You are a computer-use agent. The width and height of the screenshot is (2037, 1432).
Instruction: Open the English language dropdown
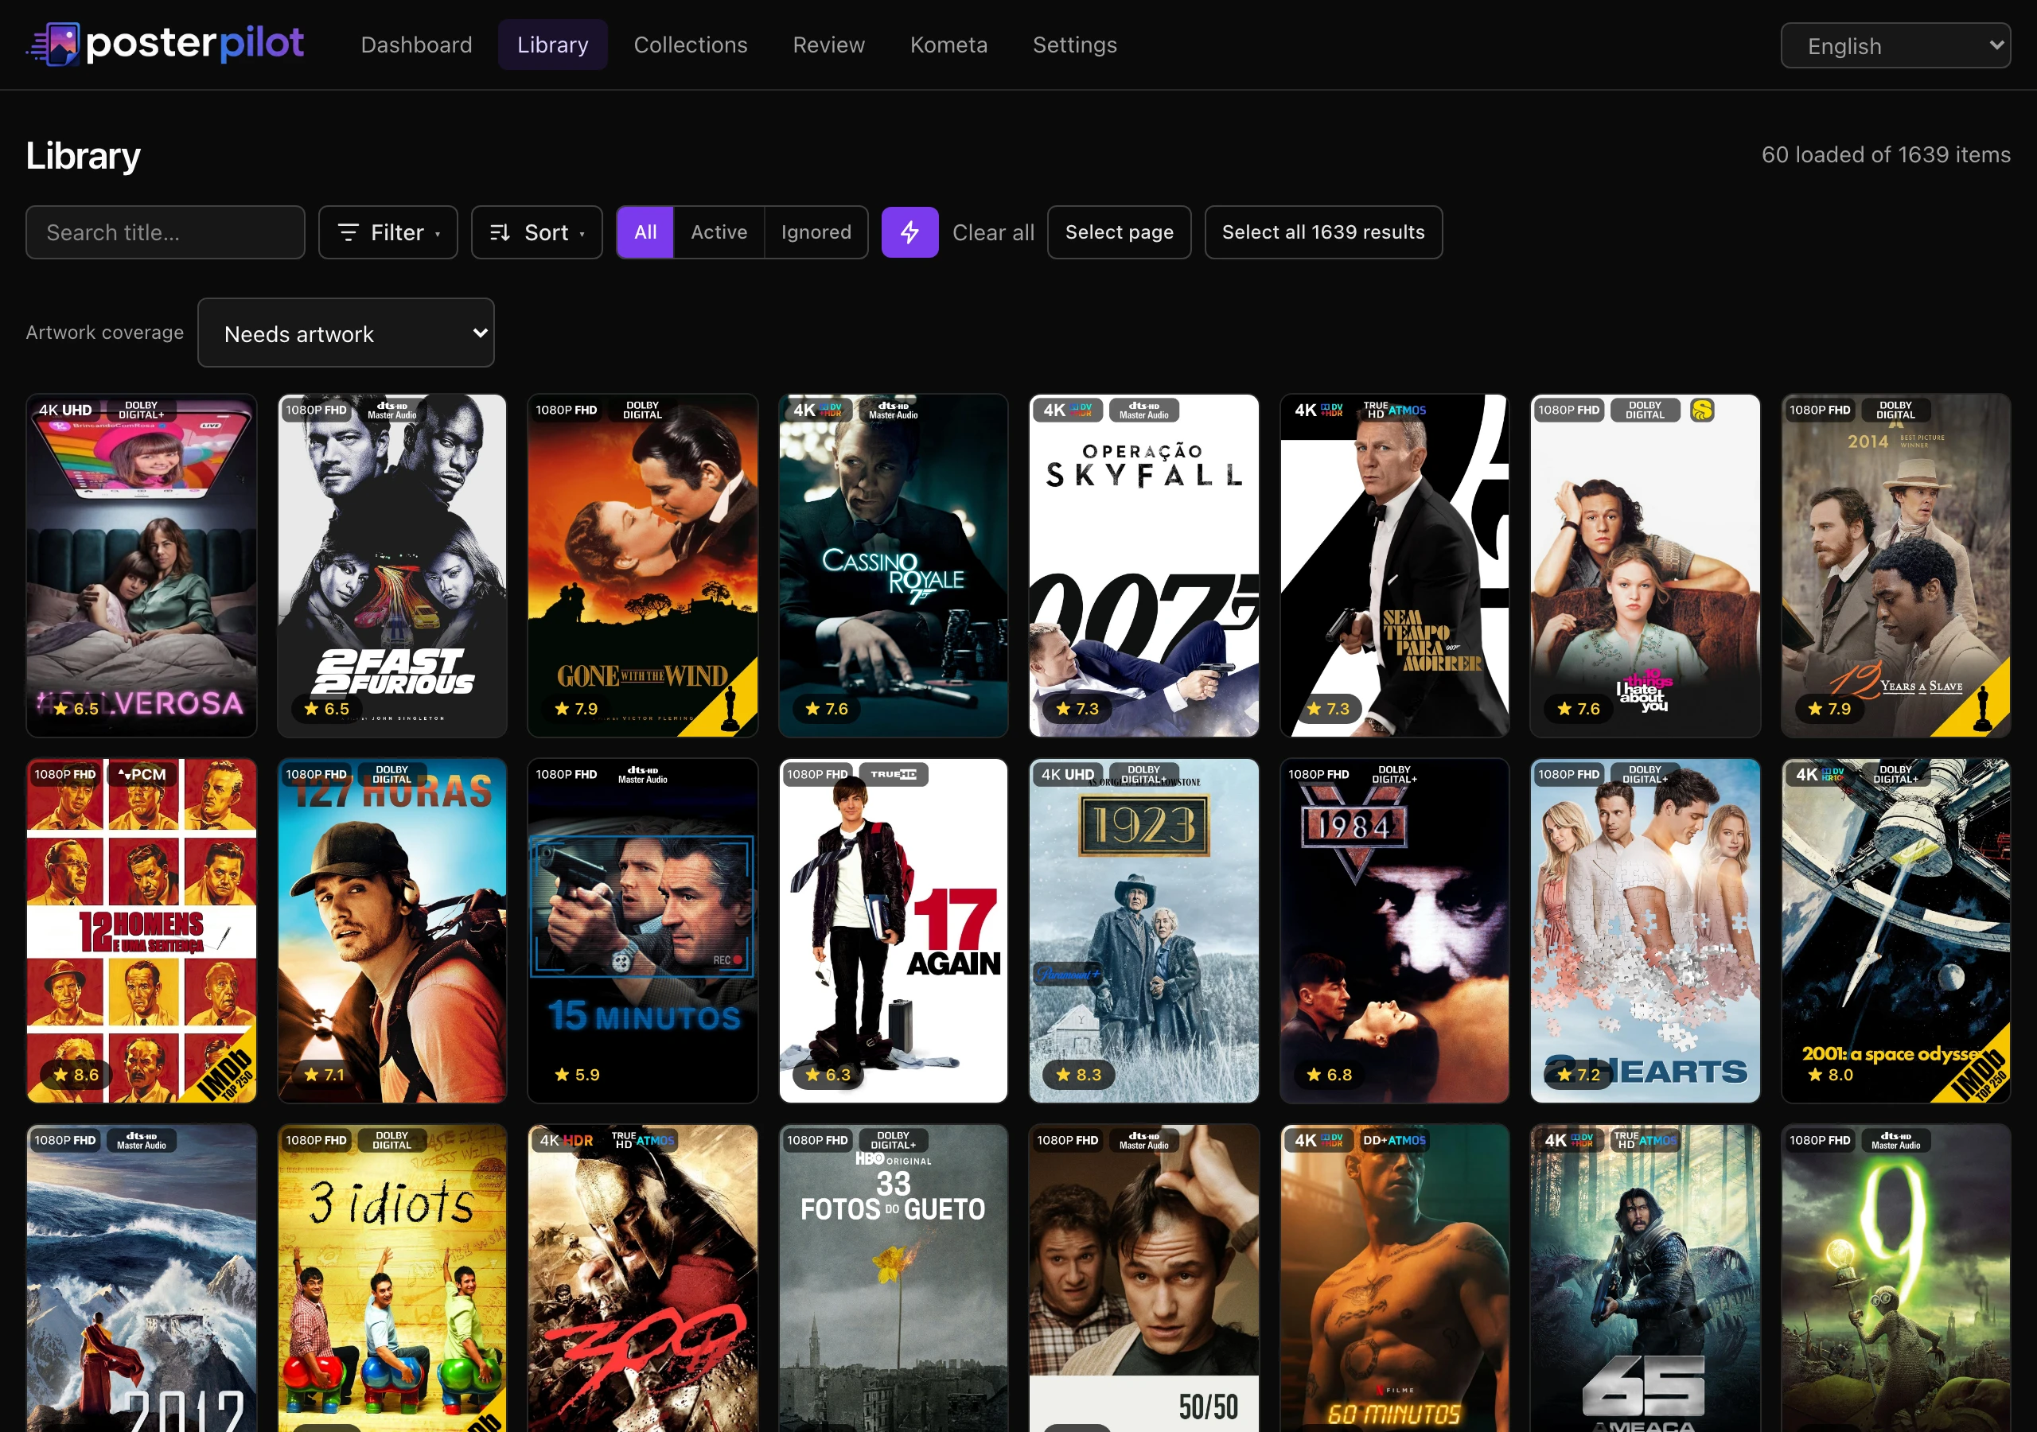[1895, 45]
